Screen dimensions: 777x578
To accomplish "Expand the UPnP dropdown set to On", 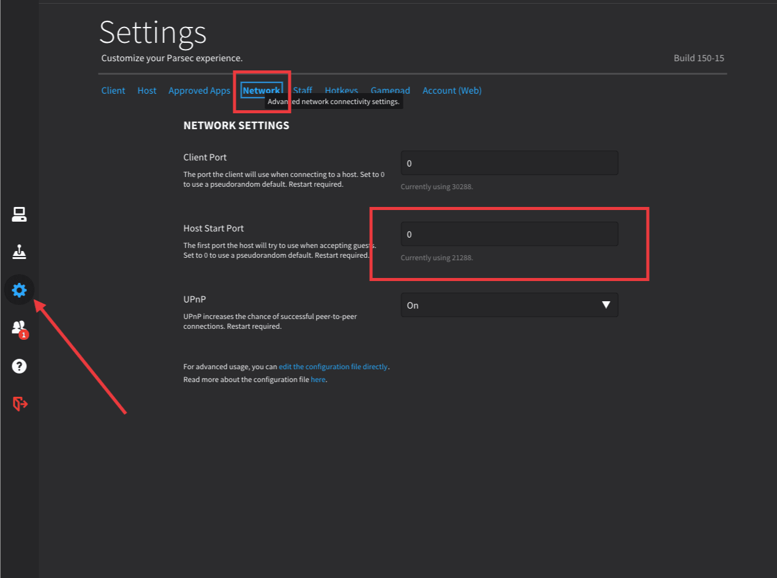I will pos(509,305).
